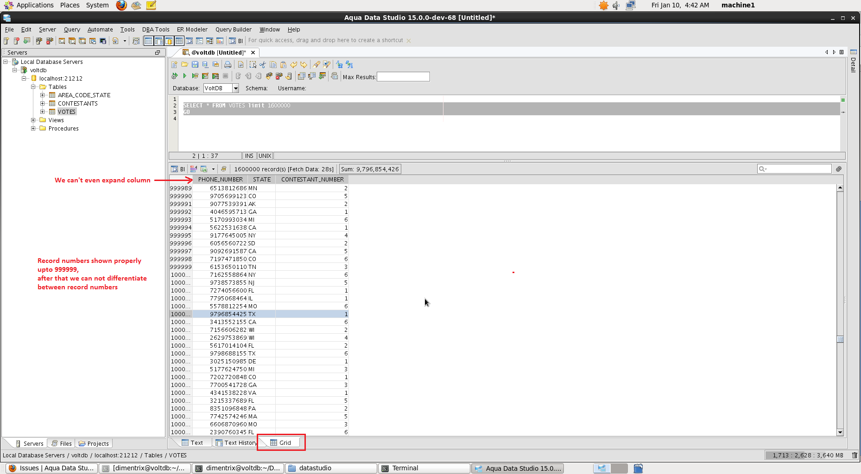Open the Applications menu in top panel
861x474 pixels.
tap(29, 5)
